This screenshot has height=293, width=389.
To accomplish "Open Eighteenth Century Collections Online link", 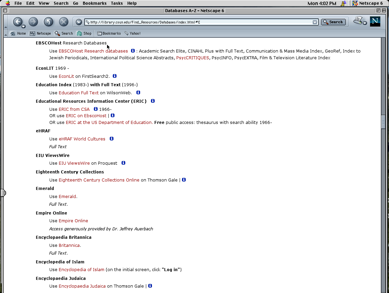I will [99, 180].
